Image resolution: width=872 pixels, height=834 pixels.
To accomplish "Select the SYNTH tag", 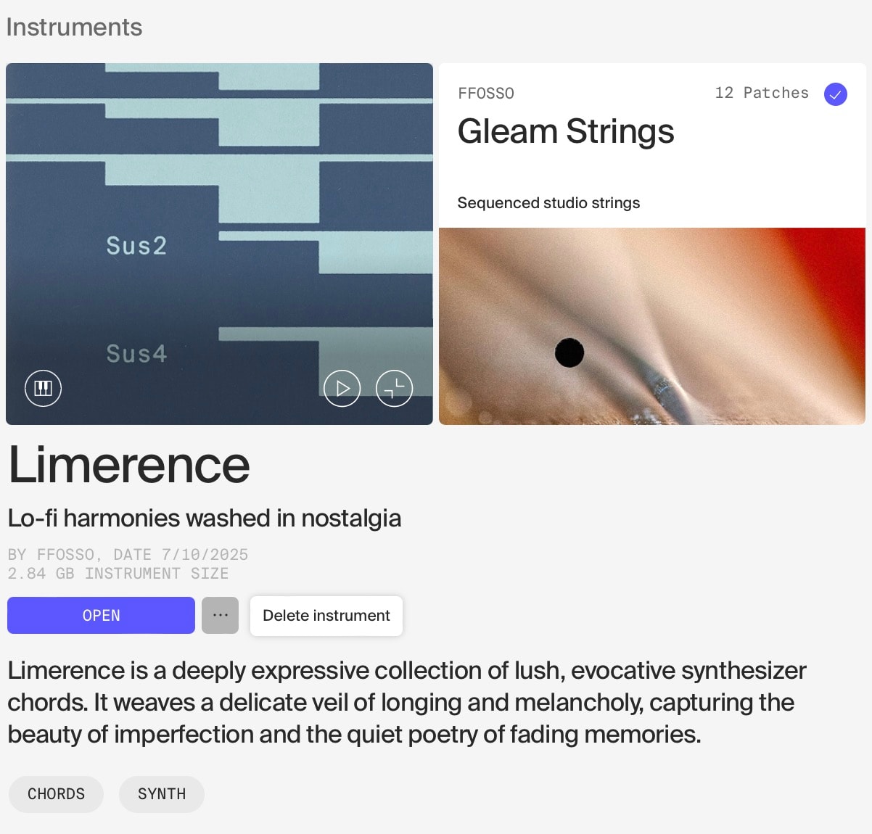I will (x=162, y=794).
